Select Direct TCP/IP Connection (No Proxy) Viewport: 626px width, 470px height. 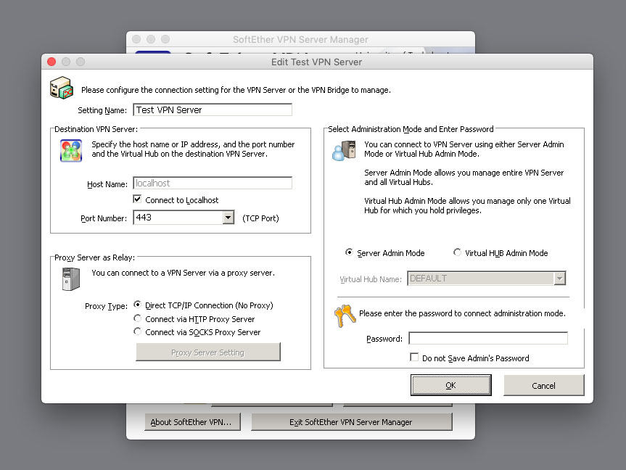[138, 305]
